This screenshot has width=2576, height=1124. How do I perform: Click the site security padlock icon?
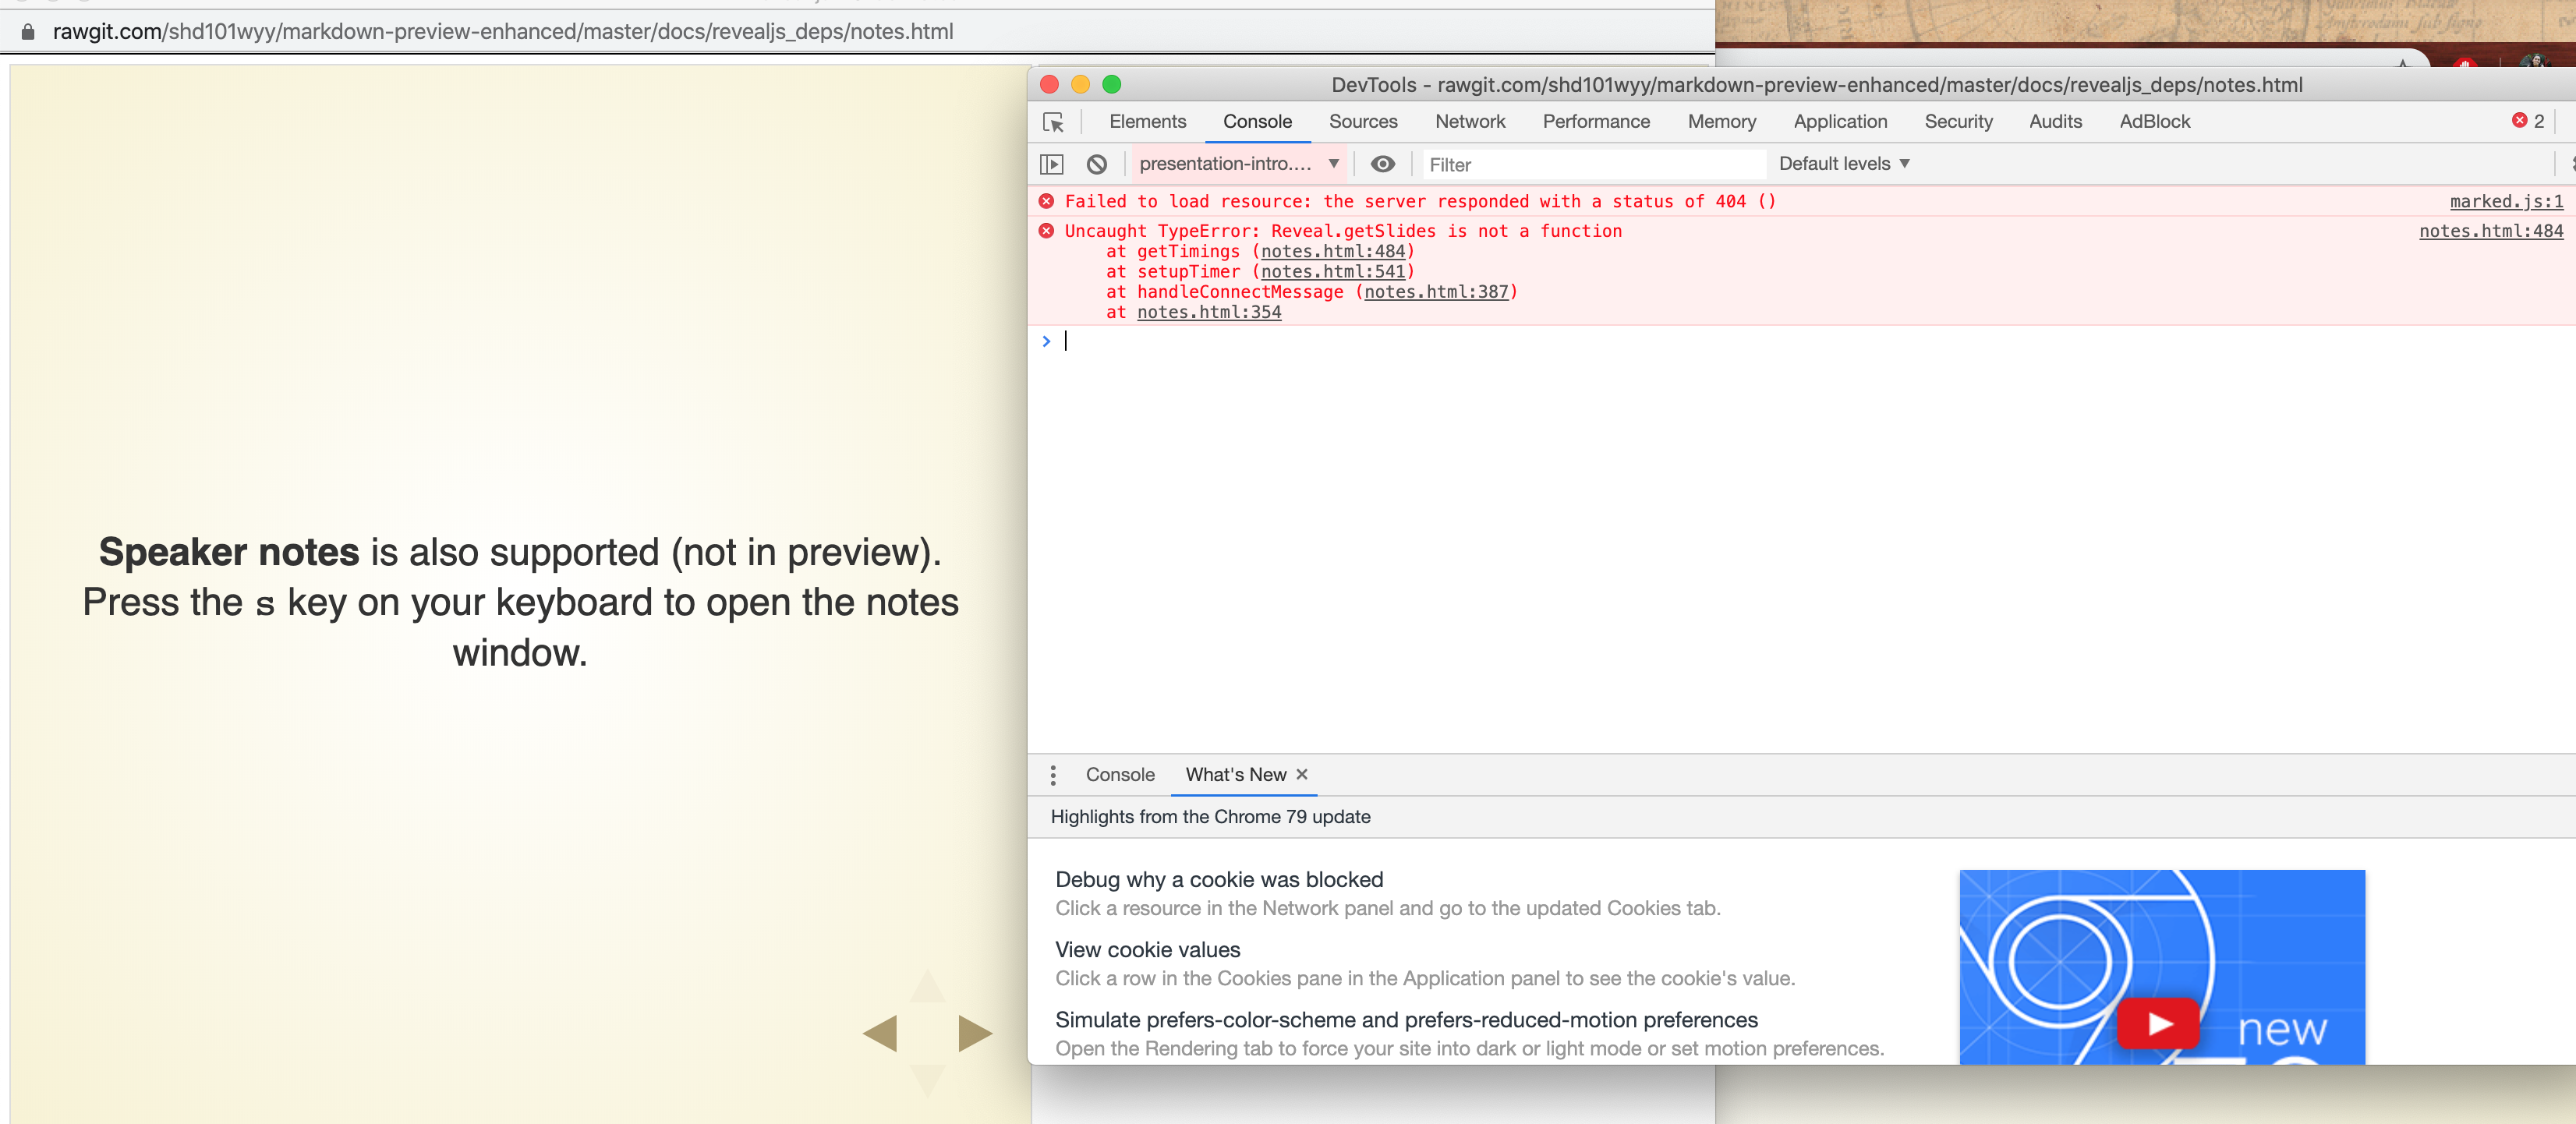coord(28,31)
